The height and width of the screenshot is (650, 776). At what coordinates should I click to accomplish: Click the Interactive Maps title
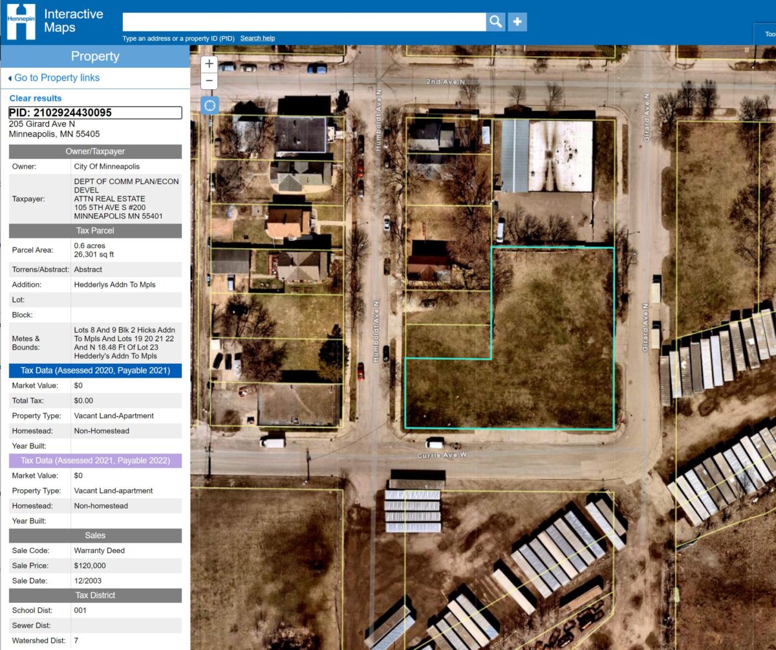73,21
